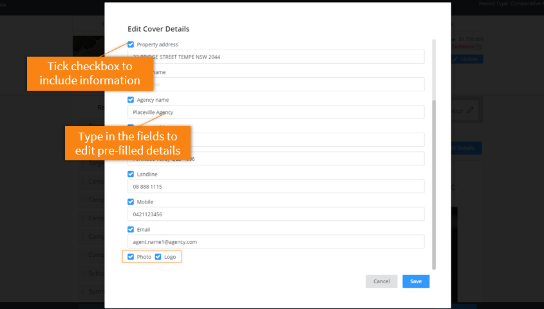Screen dimensions: 544x309
Task: Toggle the Agency name checkbox
Action: [x=131, y=100]
